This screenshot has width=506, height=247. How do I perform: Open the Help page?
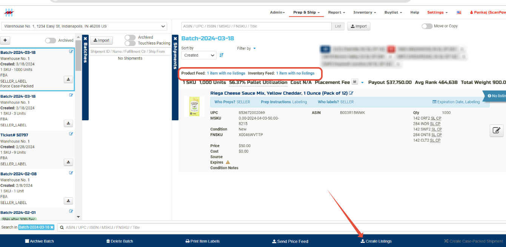(415, 12)
